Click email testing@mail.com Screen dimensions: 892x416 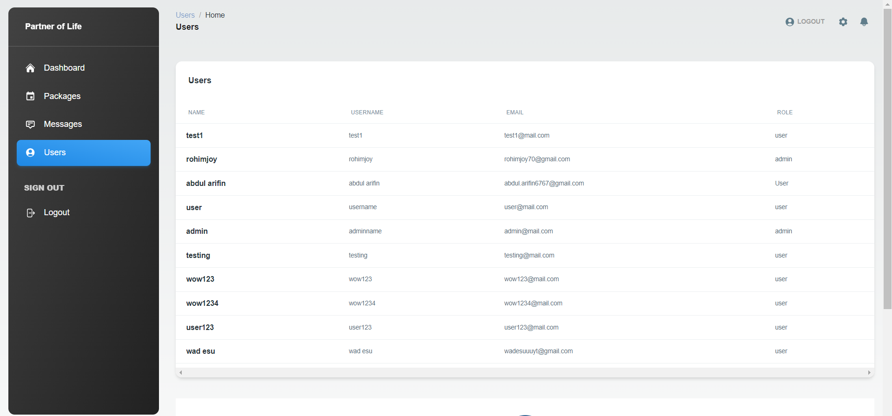[529, 255]
